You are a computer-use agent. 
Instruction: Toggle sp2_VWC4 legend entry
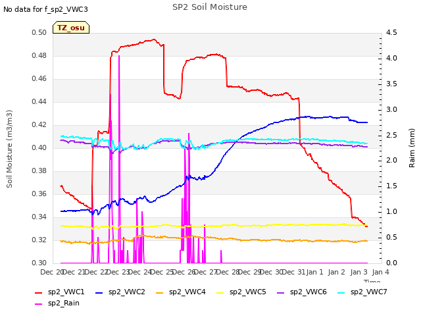coord(181,292)
